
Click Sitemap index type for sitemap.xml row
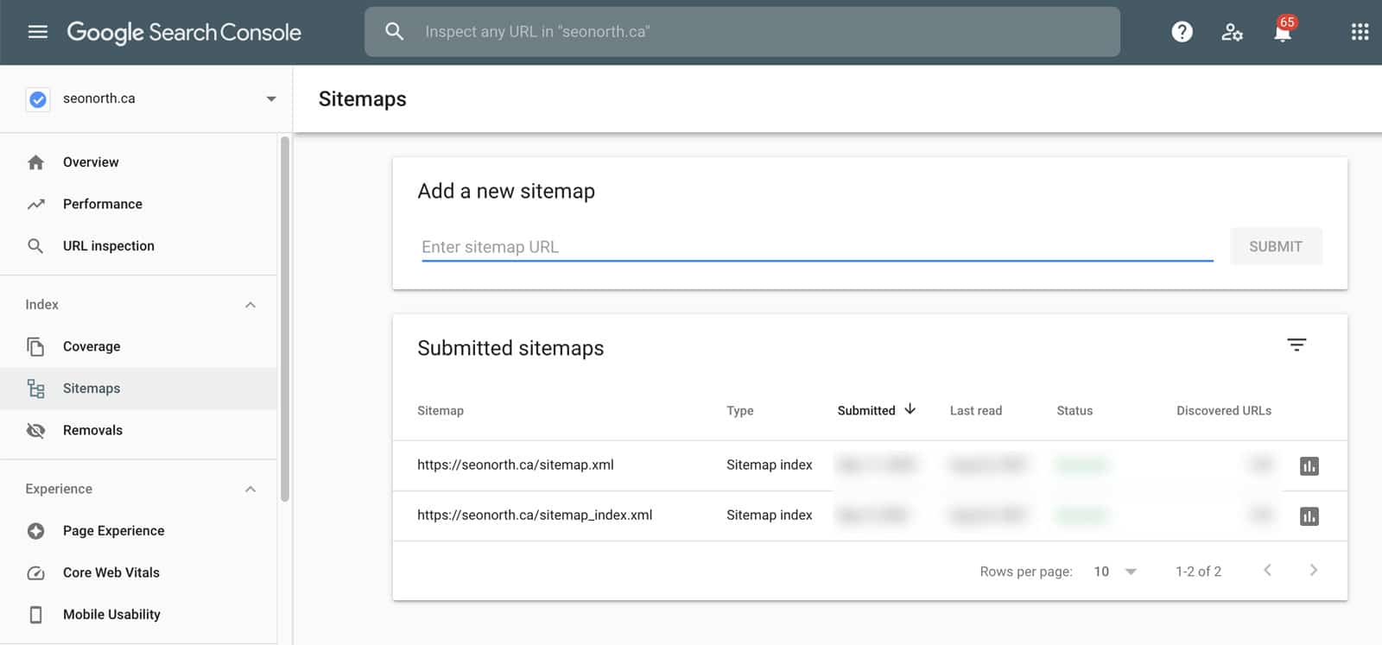point(770,465)
